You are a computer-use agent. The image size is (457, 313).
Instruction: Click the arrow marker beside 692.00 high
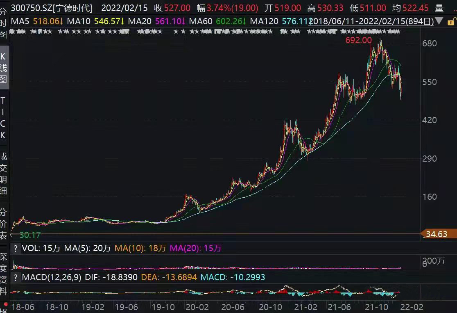coord(378,40)
